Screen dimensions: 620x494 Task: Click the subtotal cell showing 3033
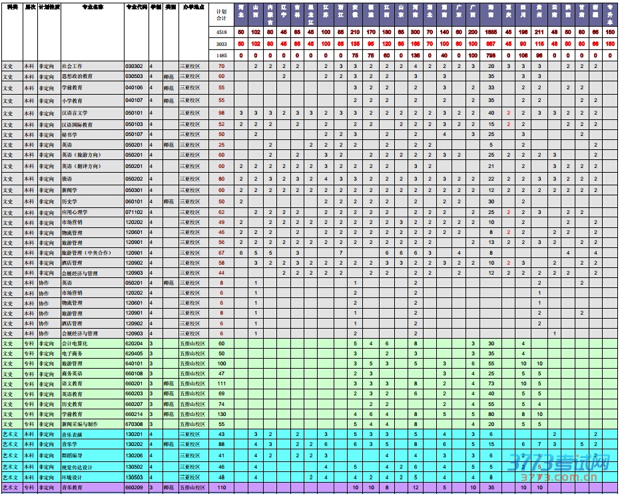(x=222, y=44)
